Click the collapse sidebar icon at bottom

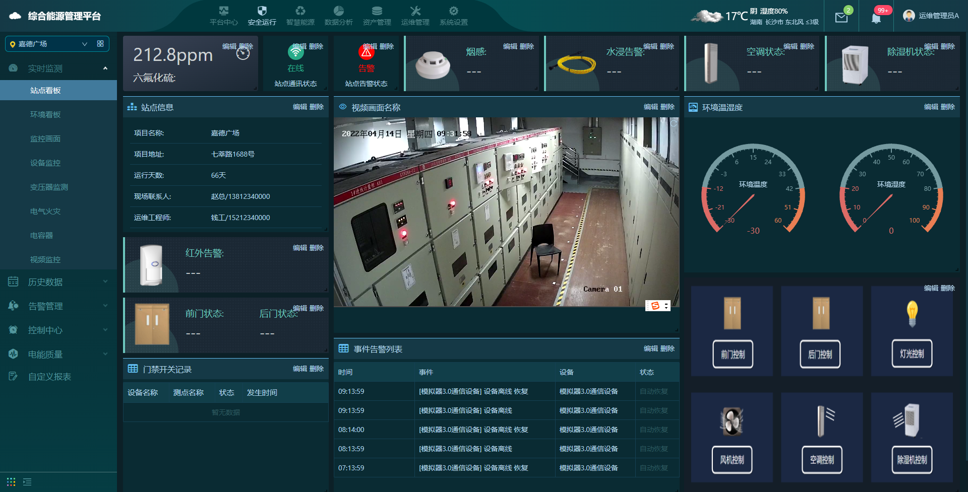point(27,482)
